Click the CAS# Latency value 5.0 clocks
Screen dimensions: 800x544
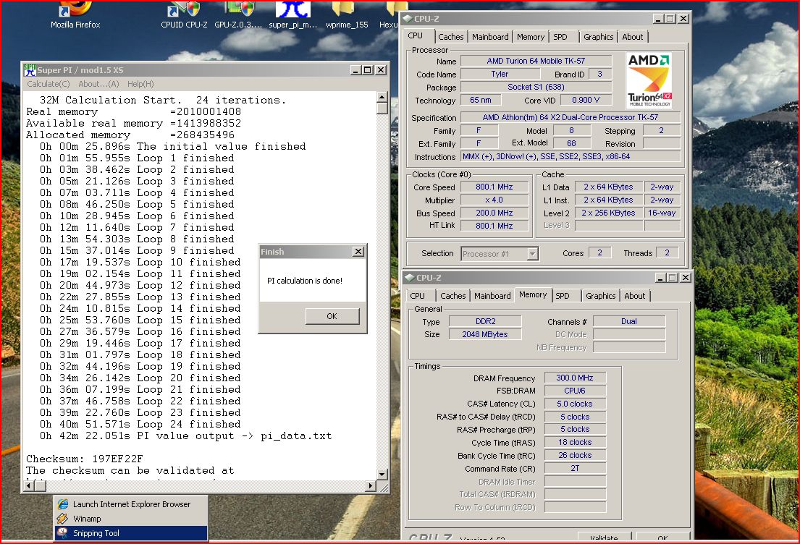pyautogui.click(x=575, y=404)
